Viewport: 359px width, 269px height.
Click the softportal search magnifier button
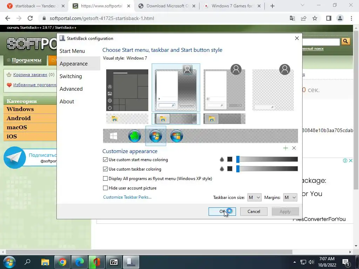(345, 41)
